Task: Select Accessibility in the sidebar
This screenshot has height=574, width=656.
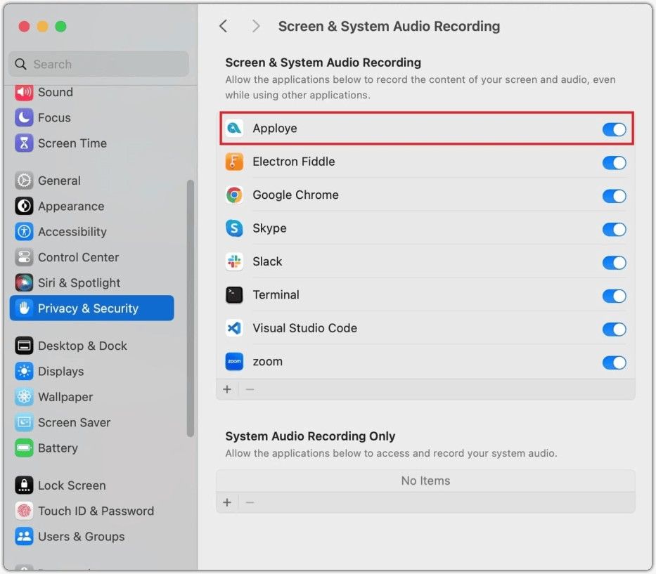Action: click(72, 232)
